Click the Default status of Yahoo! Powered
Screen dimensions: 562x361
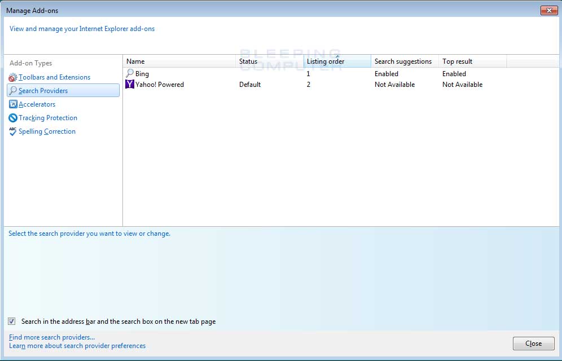pyautogui.click(x=250, y=85)
